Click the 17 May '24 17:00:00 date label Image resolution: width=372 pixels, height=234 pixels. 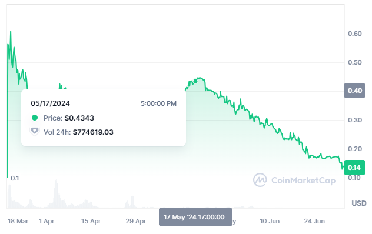[195, 217]
